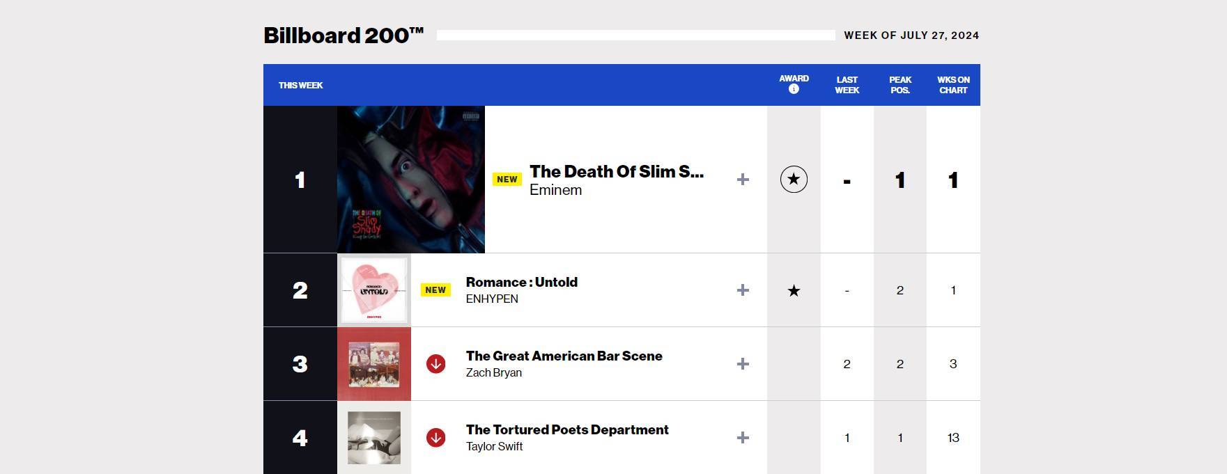The width and height of the screenshot is (1227, 474).
Task: Click weeks on chart value 13 for Taylor Swift
Action: [x=953, y=438]
